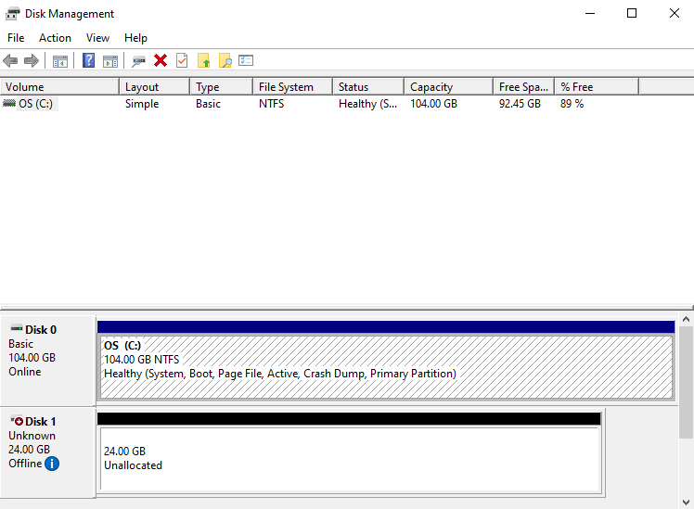Open the File menu
The width and height of the screenshot is (694, 509).
click(x=16, y=38)
